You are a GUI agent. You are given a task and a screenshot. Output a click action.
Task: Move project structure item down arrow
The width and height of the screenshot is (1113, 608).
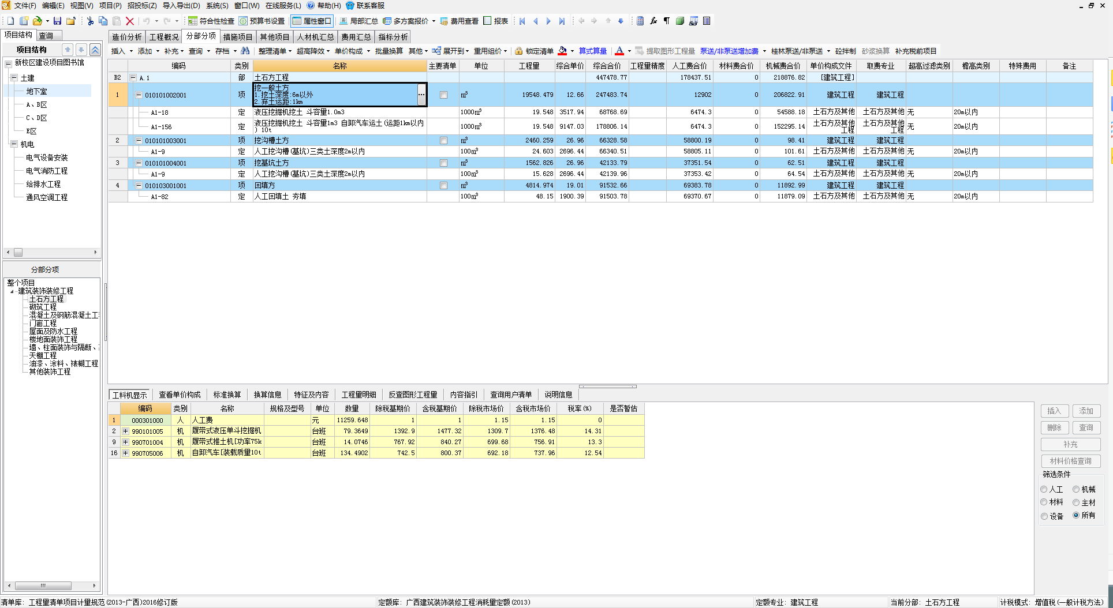(x=81, y=50)
